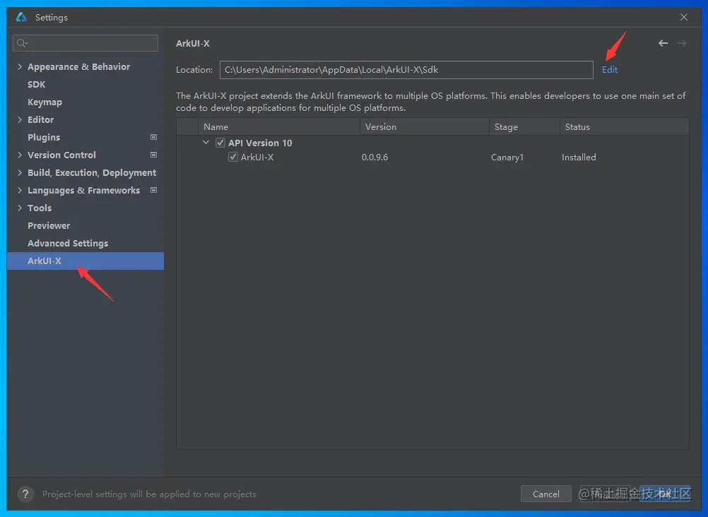Click the API Version 10 row label
The height and width of the screenshot is (517, 708).
260,143
